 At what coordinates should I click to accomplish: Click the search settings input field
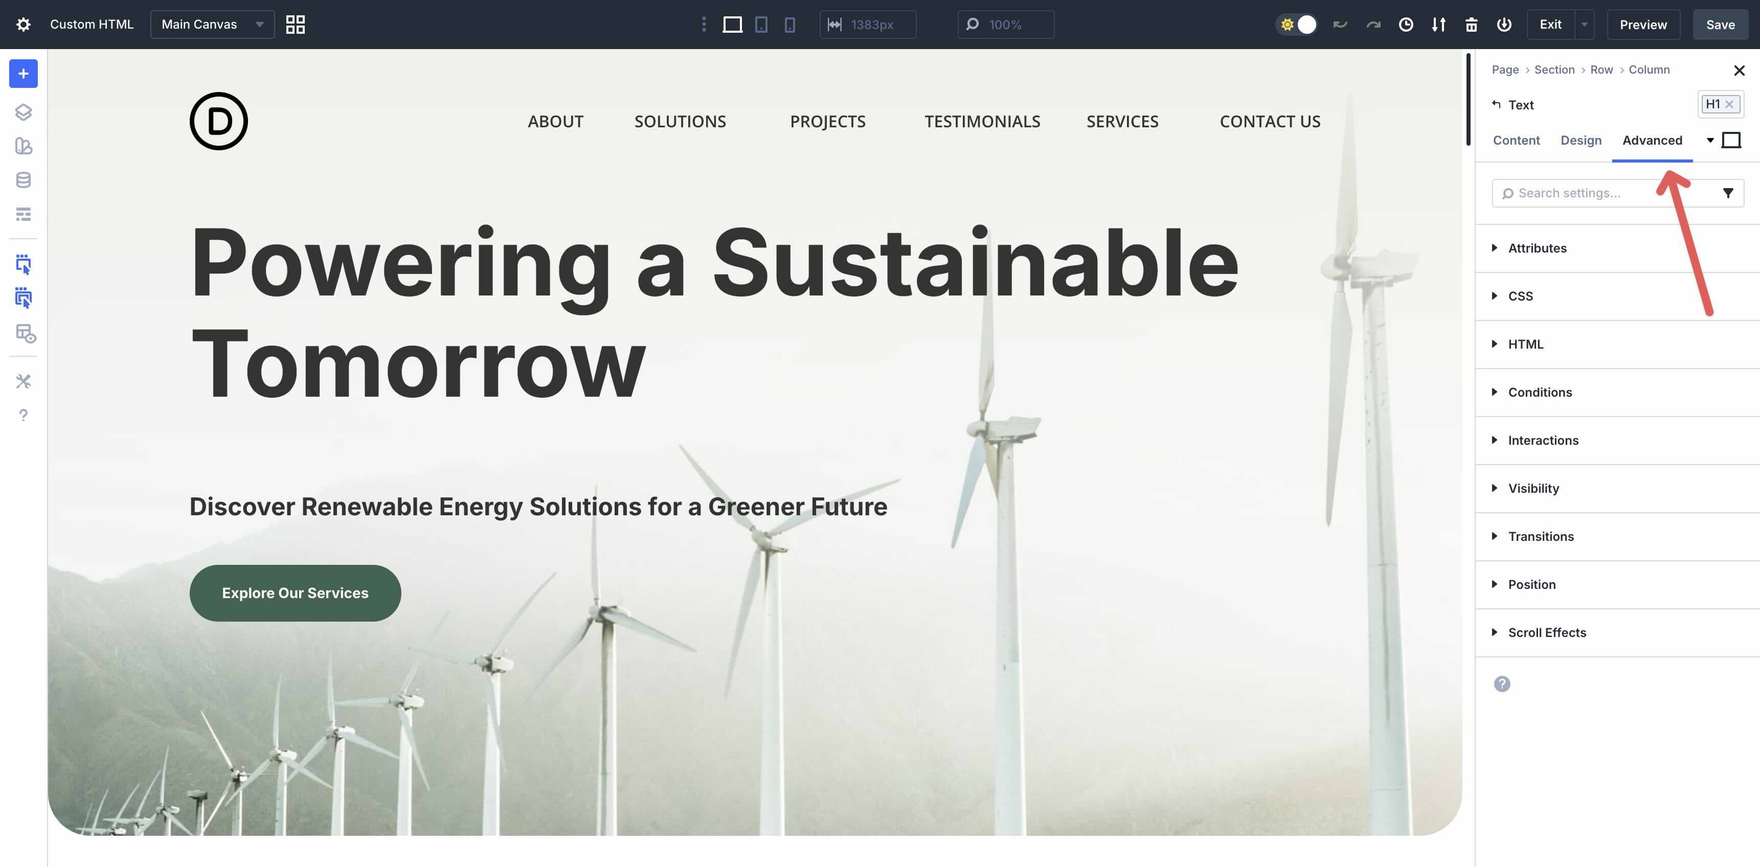(1592, 193)
